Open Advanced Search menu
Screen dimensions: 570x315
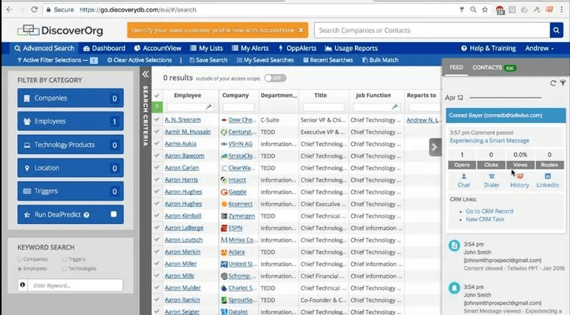point(44,48)
